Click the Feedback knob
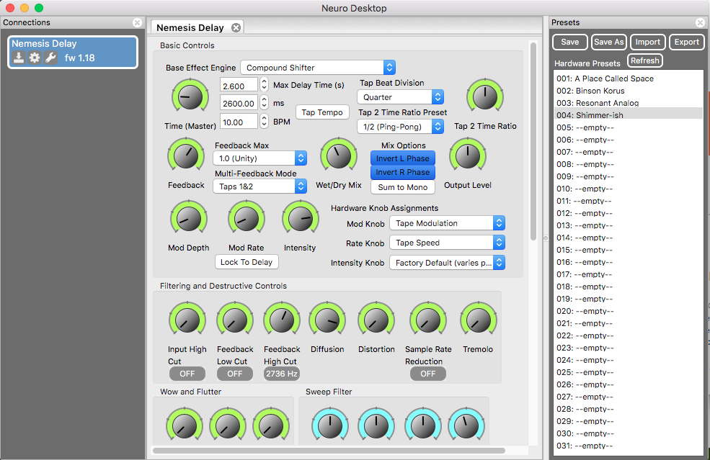 186,156
